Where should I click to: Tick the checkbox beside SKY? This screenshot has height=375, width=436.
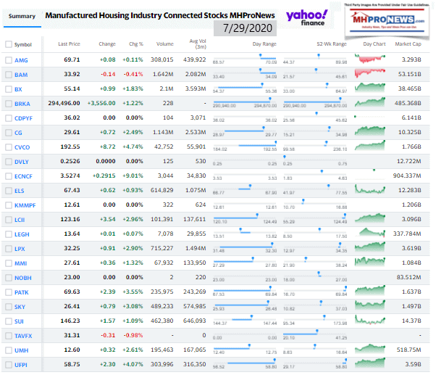[8, 306]
